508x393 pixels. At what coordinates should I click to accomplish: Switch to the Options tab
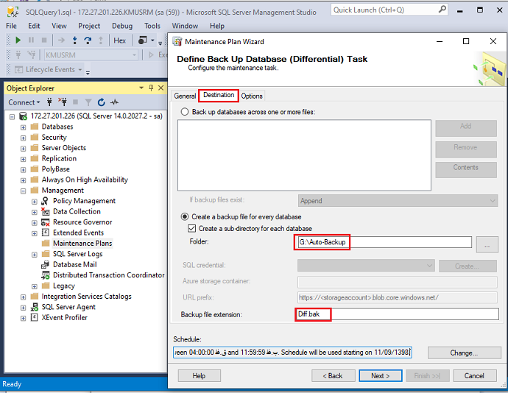click(x=252, y=96)
